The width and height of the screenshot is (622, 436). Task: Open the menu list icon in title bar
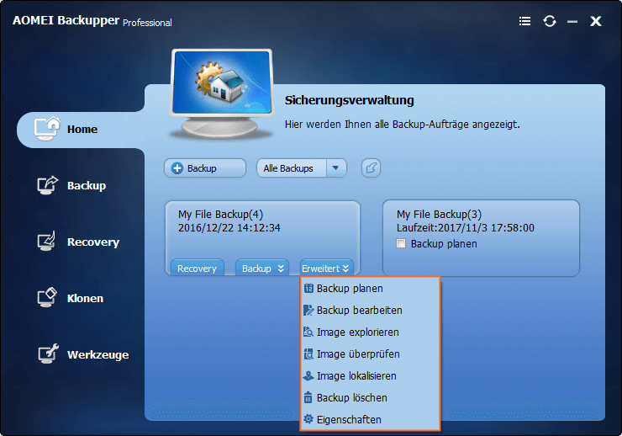524,21
